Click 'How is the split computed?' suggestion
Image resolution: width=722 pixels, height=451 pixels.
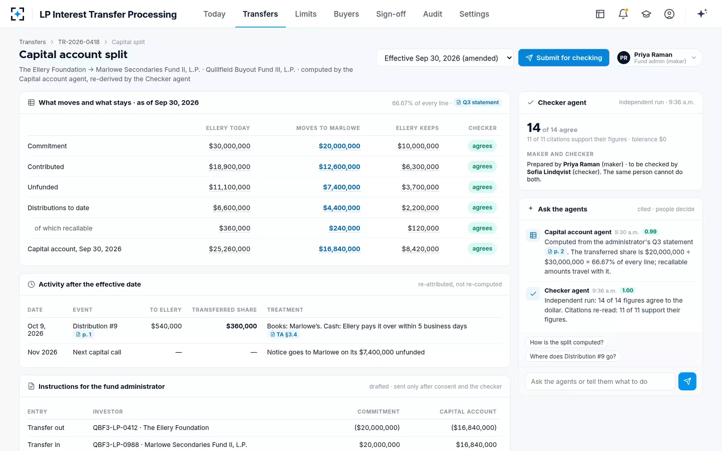click(567, 342)
